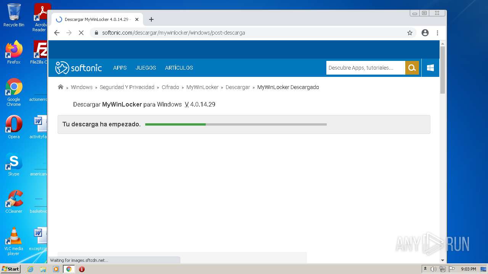Click the MyWinLocker breadcrumb link

click(x=202, y=87)
